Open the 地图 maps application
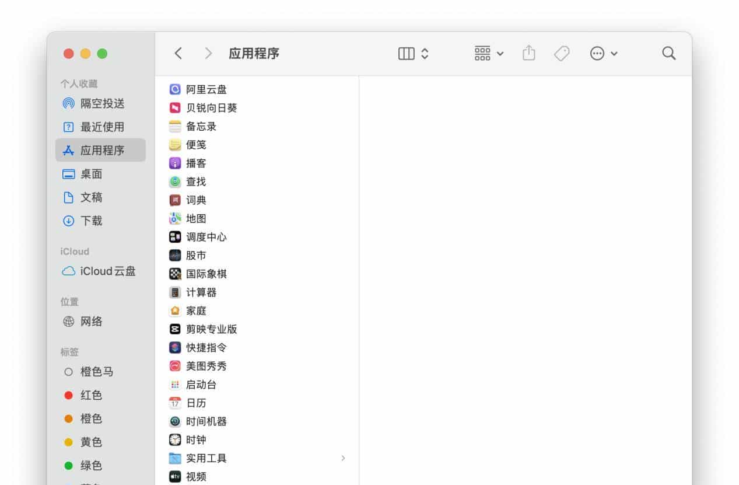739x485 pixels. pyautogui.click(x=196, y=218)
